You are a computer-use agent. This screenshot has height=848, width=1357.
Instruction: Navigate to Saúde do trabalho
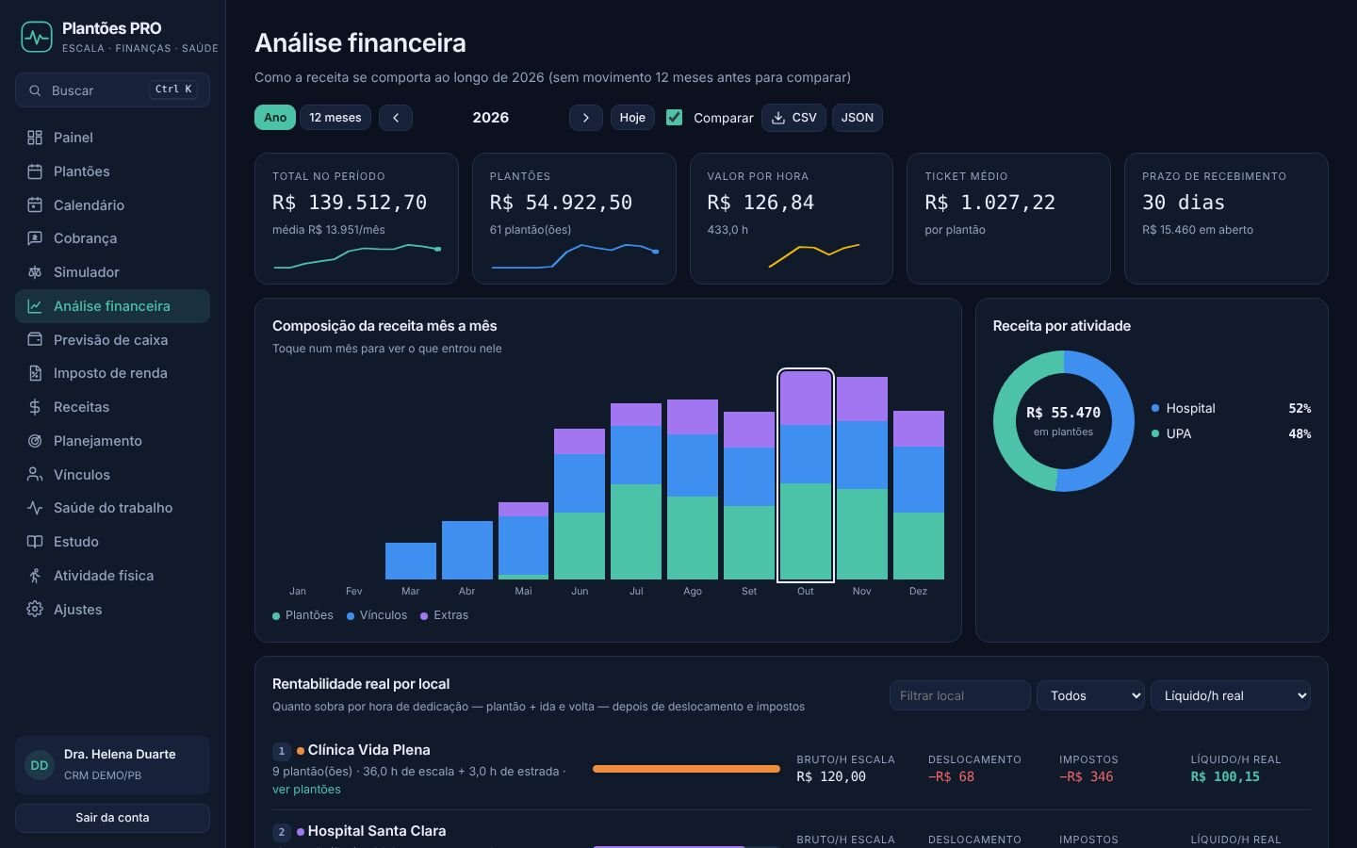point(112,508)
